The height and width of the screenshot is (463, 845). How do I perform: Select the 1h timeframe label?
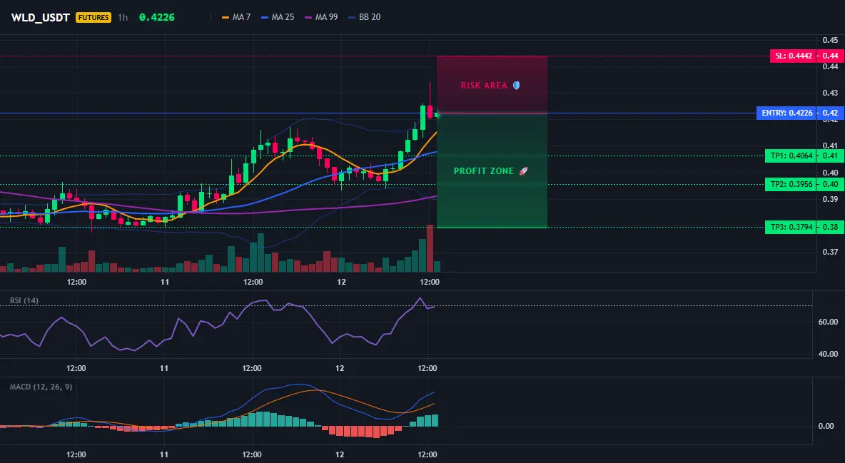point(123,17)
